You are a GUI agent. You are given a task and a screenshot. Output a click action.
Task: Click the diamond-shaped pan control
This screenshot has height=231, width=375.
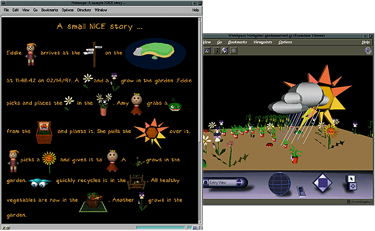[322, 184]
